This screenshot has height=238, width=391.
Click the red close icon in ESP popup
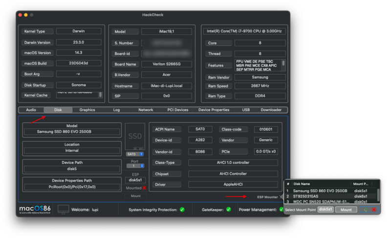click(x=374, y=210)
